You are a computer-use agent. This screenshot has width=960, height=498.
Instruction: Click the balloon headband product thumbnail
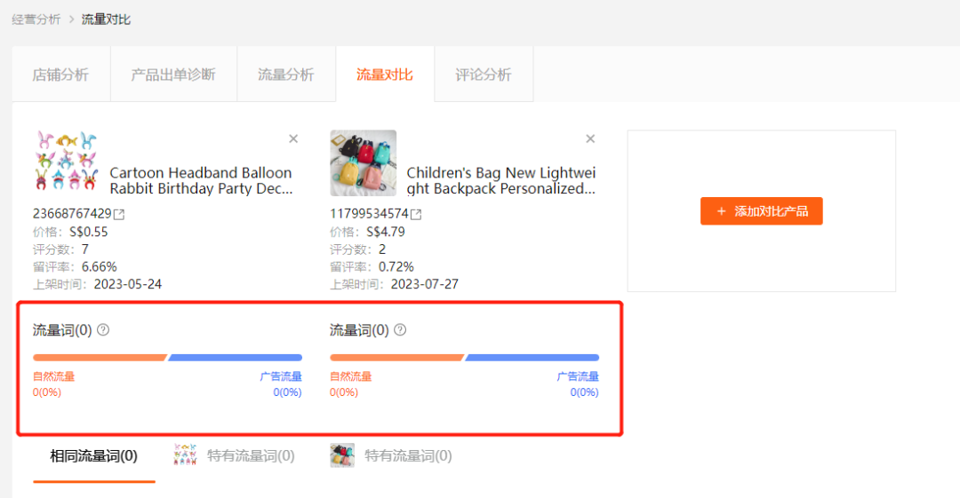66,161
